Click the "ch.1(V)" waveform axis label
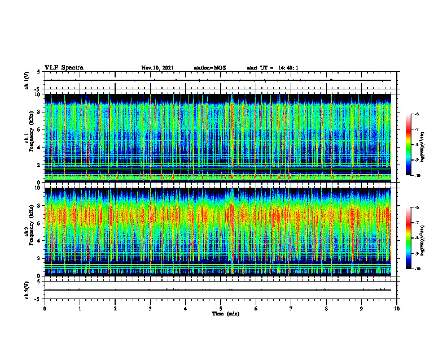The width and height of the screenshot is (447, 346). 27,80
